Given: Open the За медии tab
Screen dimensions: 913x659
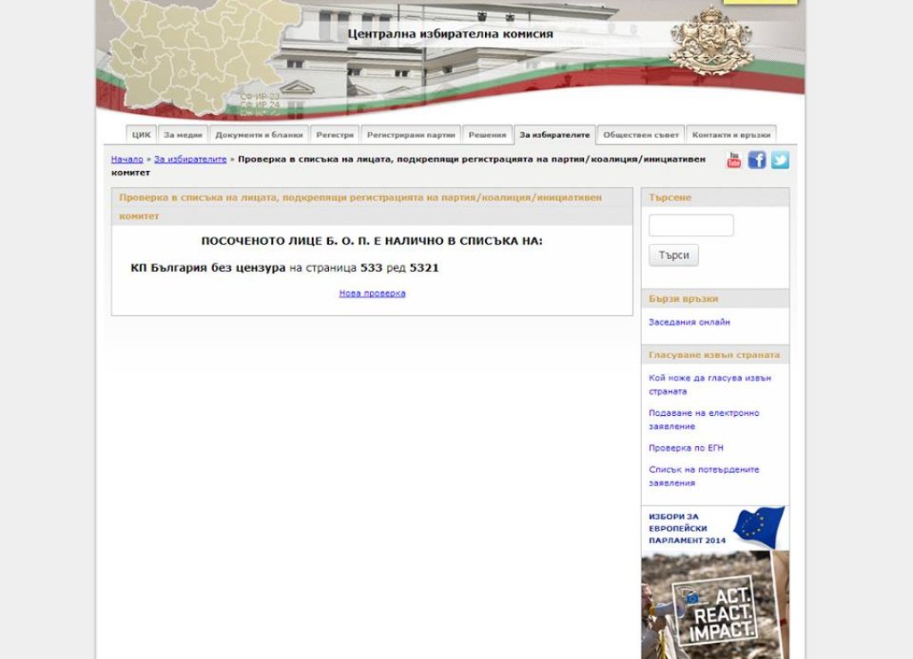Looking at the screenshot, I should [x=183, y=135].
